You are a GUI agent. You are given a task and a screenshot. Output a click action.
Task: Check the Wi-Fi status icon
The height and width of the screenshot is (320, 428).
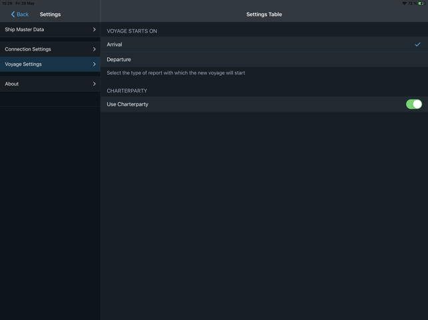[x=404, y=3]
